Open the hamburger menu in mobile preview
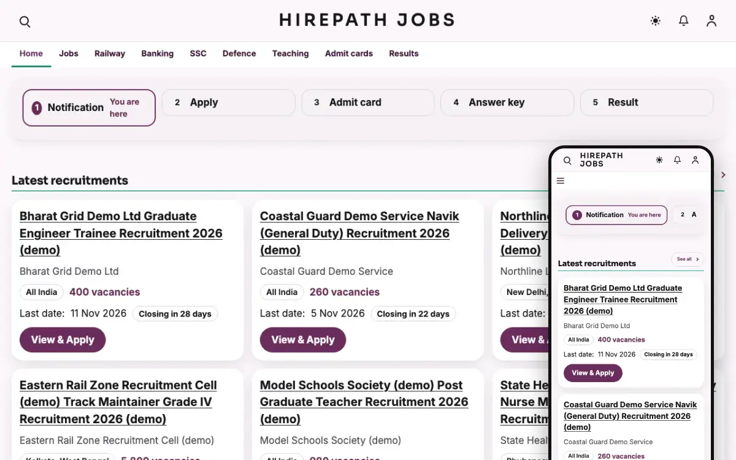This screenshot has height=460, width=736. [x=561, y=181]
